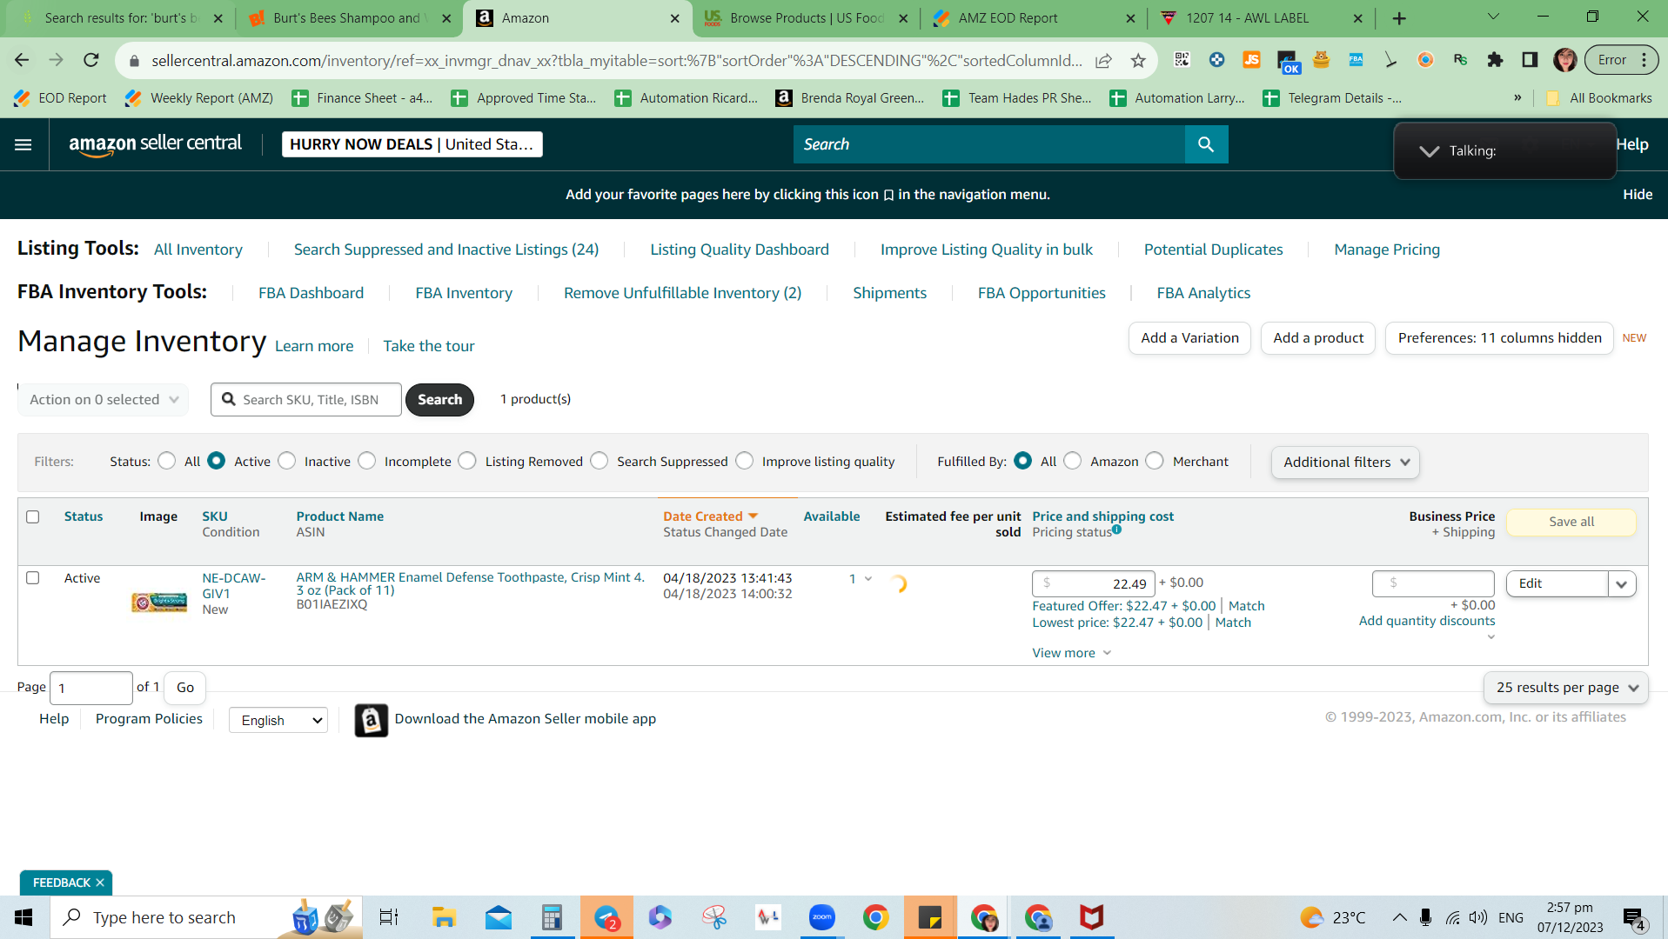Open Zoom from the taskbar
Image resolution: width=1668 pixels, height=939 pixels.
821,917
